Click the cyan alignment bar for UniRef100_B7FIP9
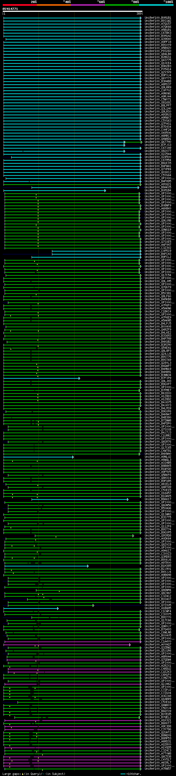176x776 pixels. (42, 378)
